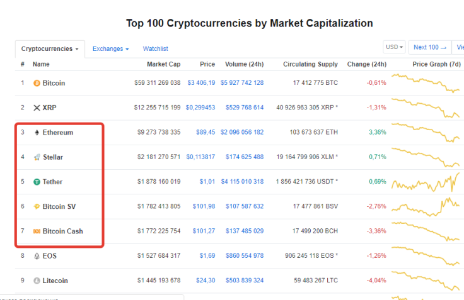Screen dimensions: 464x300
Task: Select Bitcoin Cash market cap $1 772 225 754
Action: [159, 231]
